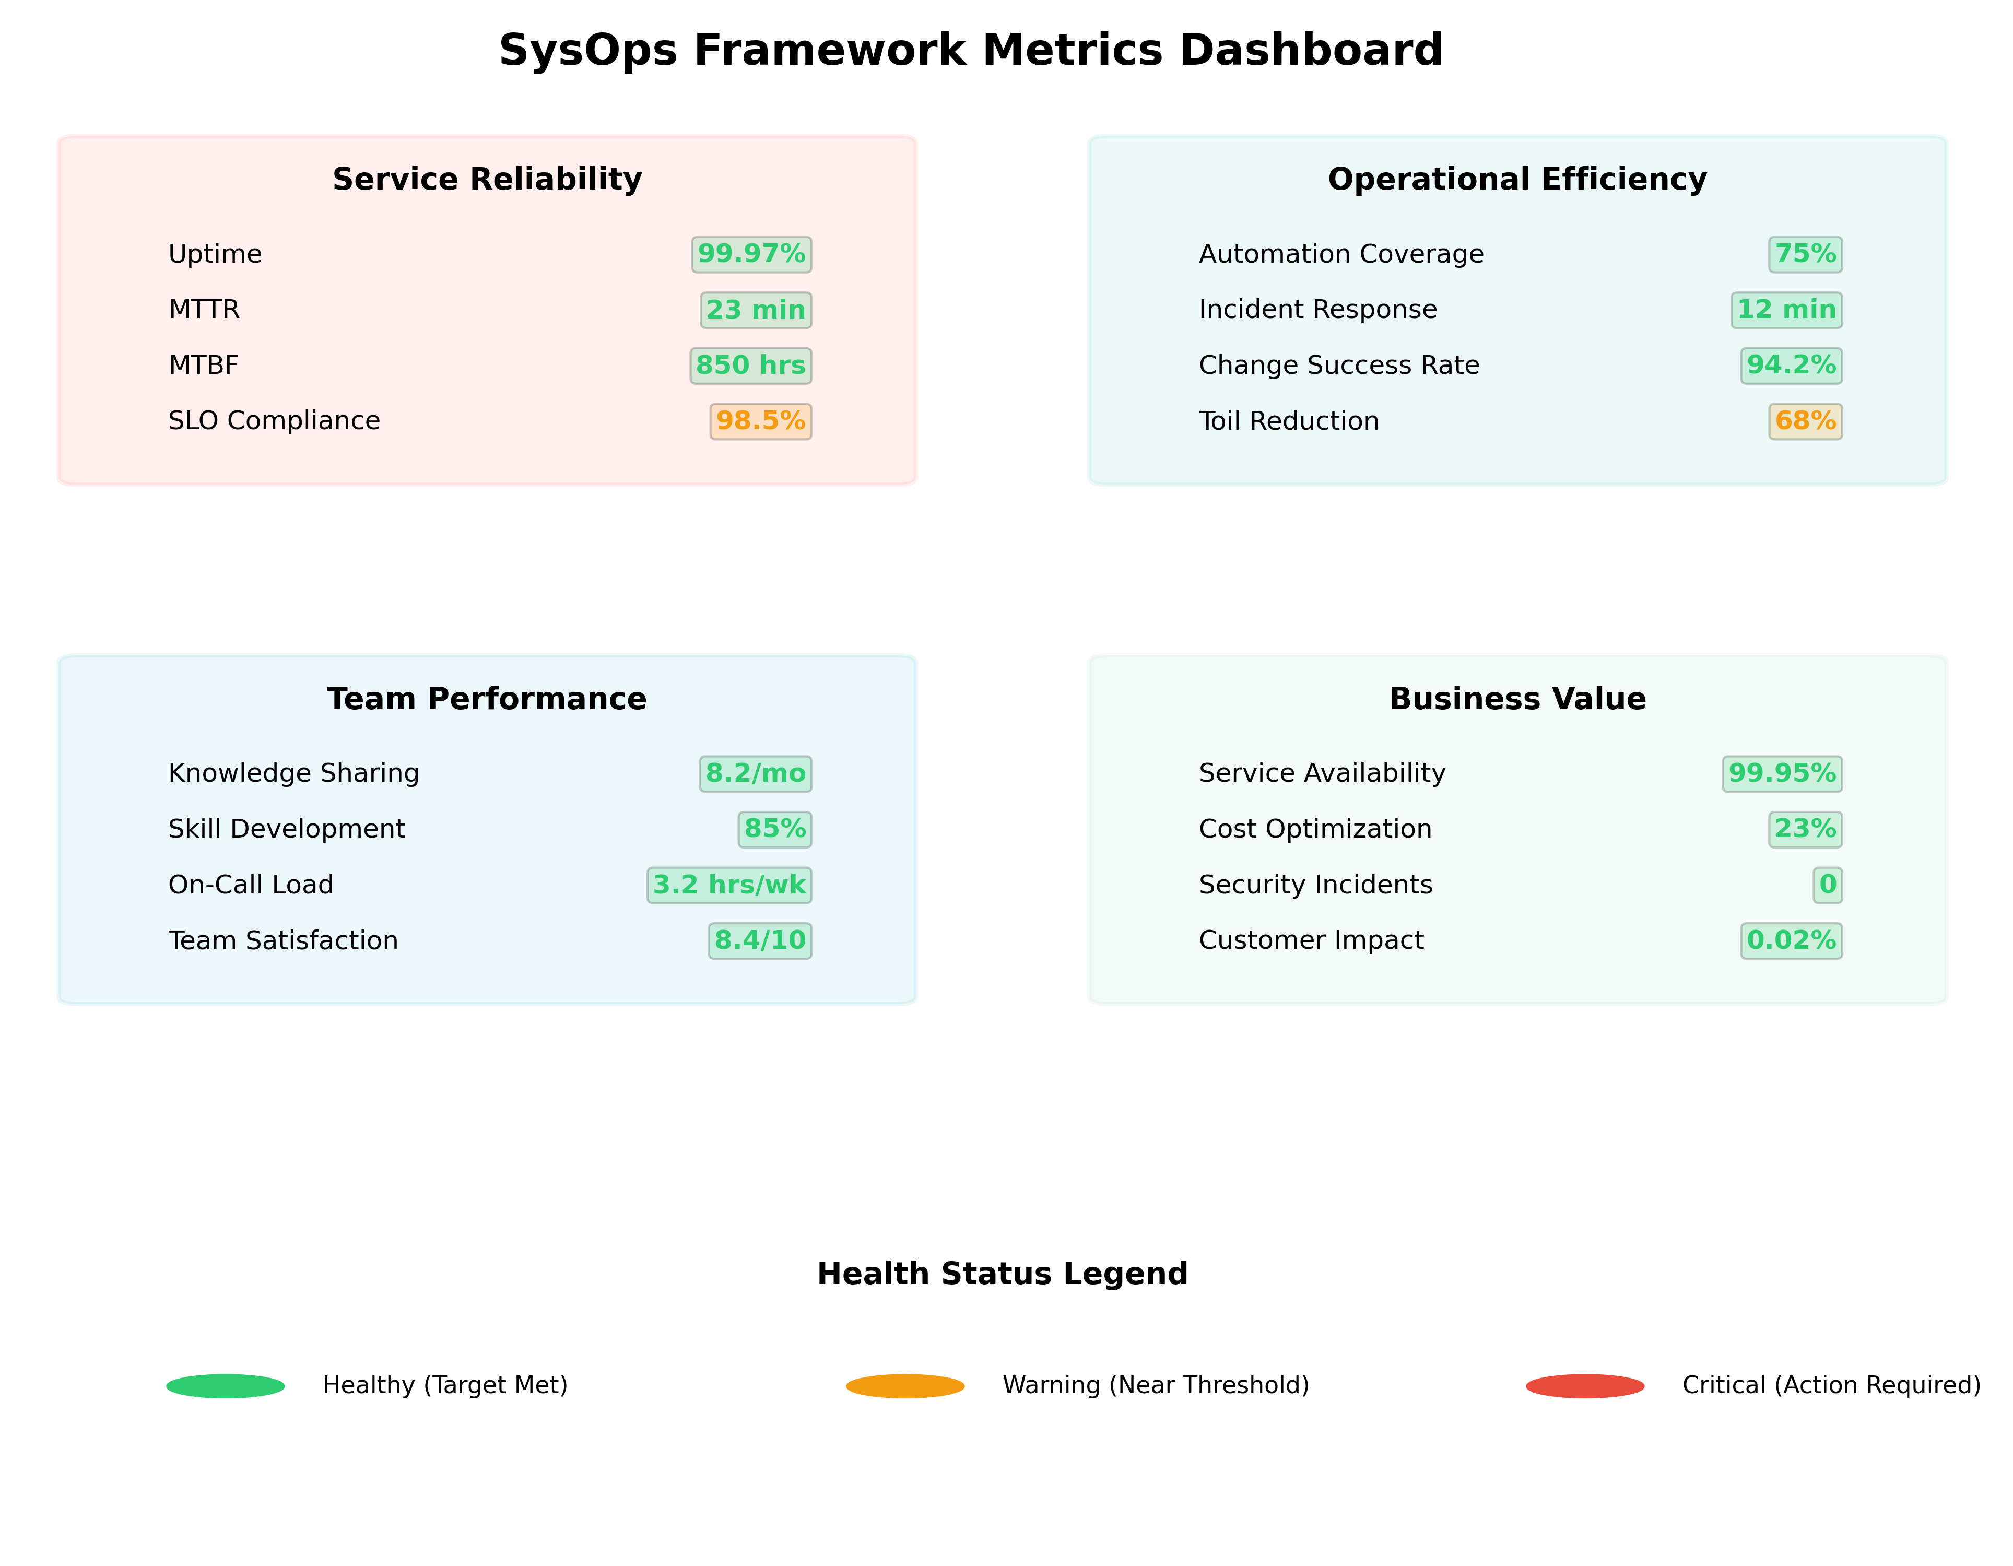2013x1566 pixels.
Task: Click the Cost Optimization 23% value
Action: [x=1807, y=830]
